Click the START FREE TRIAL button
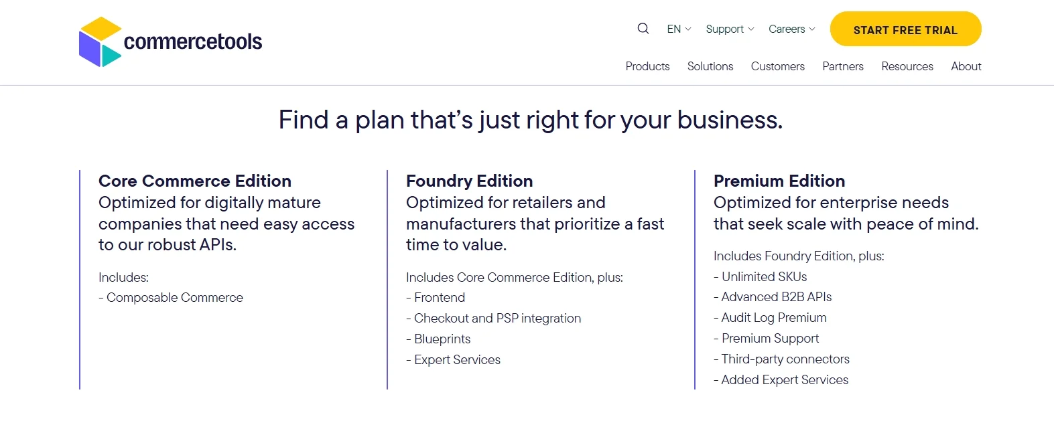1054x435 pixels. 905,29
